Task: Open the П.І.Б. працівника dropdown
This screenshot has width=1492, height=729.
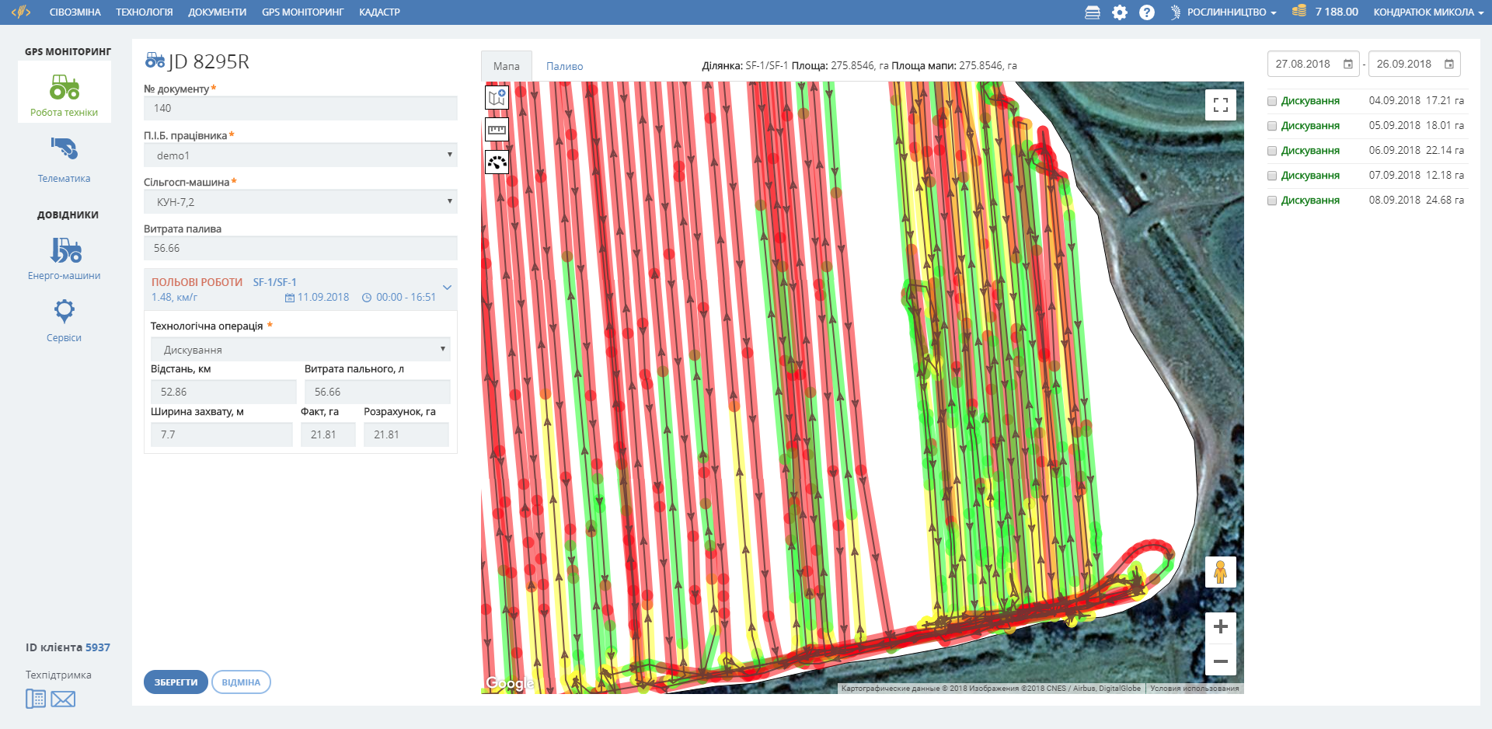Action: coord(300,155)
